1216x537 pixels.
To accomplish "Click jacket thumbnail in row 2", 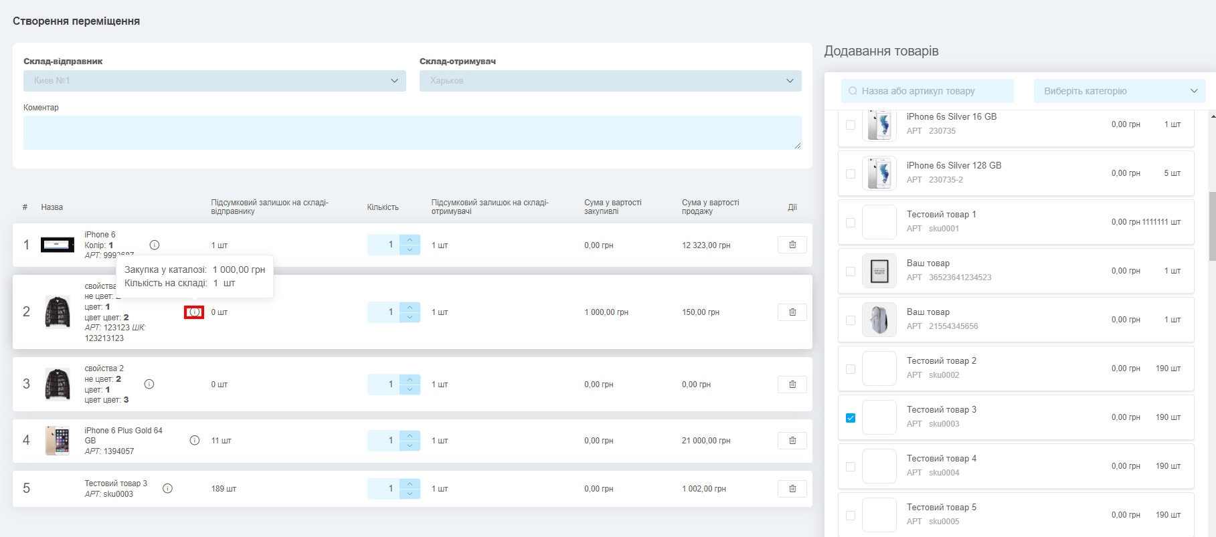I will [x=58, y=312].
